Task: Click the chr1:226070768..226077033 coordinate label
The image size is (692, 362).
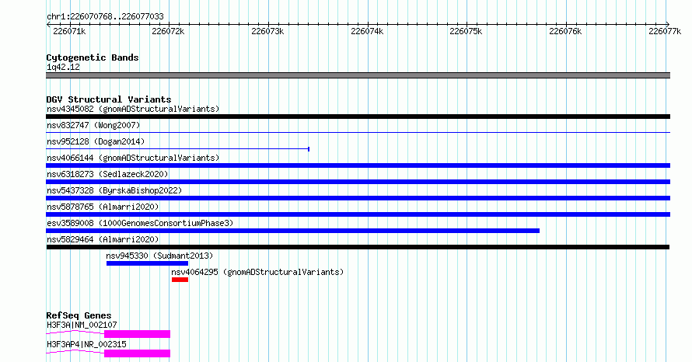Action: coord(105,16)
